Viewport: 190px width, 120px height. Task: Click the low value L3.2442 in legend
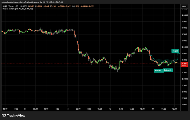point(46,6)
